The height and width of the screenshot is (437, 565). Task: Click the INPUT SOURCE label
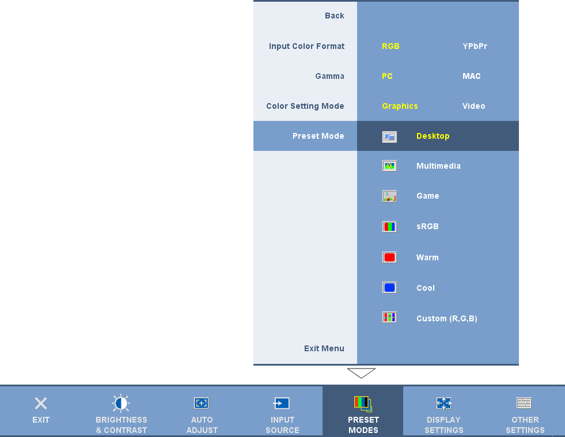[282, 425]
